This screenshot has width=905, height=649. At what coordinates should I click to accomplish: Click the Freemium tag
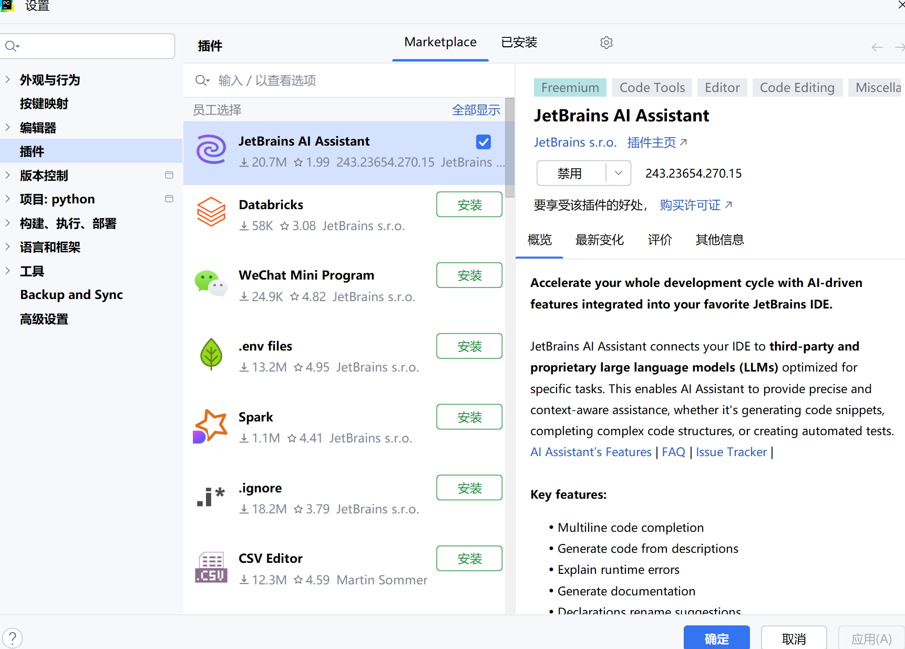(570, 87)
